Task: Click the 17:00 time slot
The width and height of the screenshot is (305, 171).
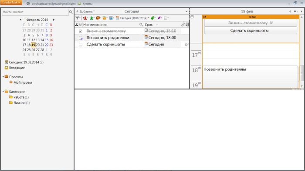Action: pyautogui.click(x=251, y=55)
